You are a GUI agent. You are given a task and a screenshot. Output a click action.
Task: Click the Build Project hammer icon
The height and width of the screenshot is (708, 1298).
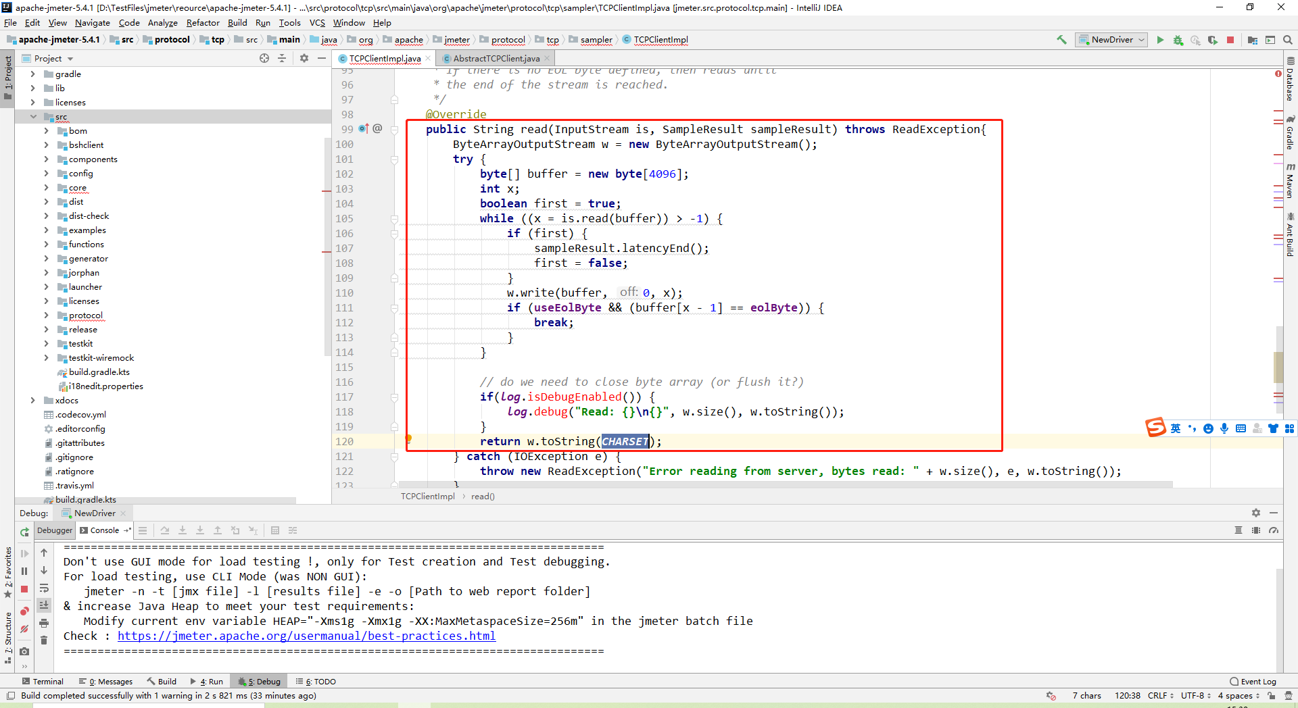(1062, 40)
